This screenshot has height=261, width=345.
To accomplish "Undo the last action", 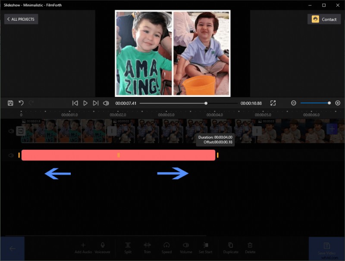I will click(x=21, y=103).
